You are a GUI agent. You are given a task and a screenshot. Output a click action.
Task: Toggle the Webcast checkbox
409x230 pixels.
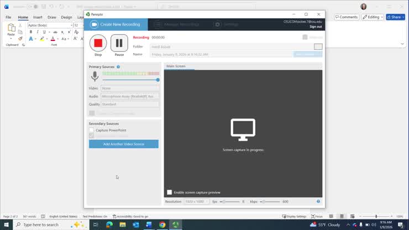(x=305, y=37)
